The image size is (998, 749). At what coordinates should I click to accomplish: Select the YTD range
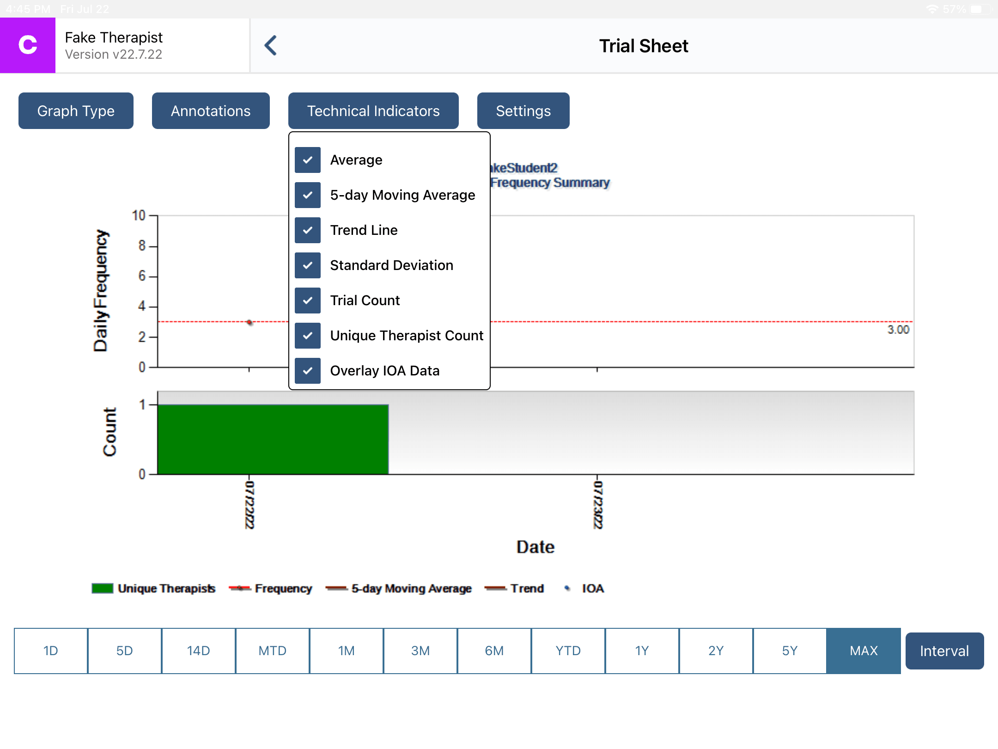[x=568, y=651]
